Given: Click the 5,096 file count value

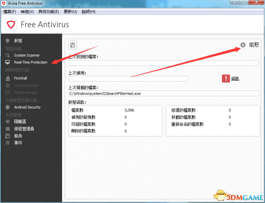Looking at the screenshot, I should click(x=129, y=110).
